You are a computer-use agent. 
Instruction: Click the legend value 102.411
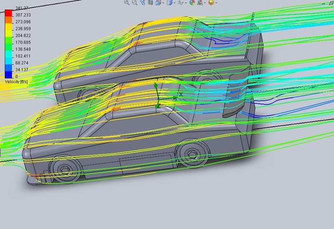(23, 56)
